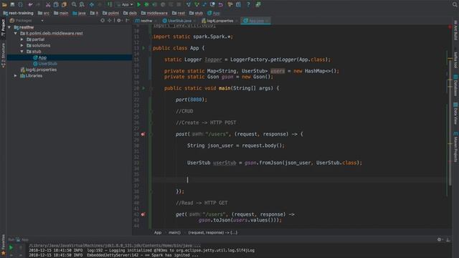The width and height of the screenshot is (459, 258).
Task: Click run gutter arrow beside class App
Action: [x=143, y=48]
